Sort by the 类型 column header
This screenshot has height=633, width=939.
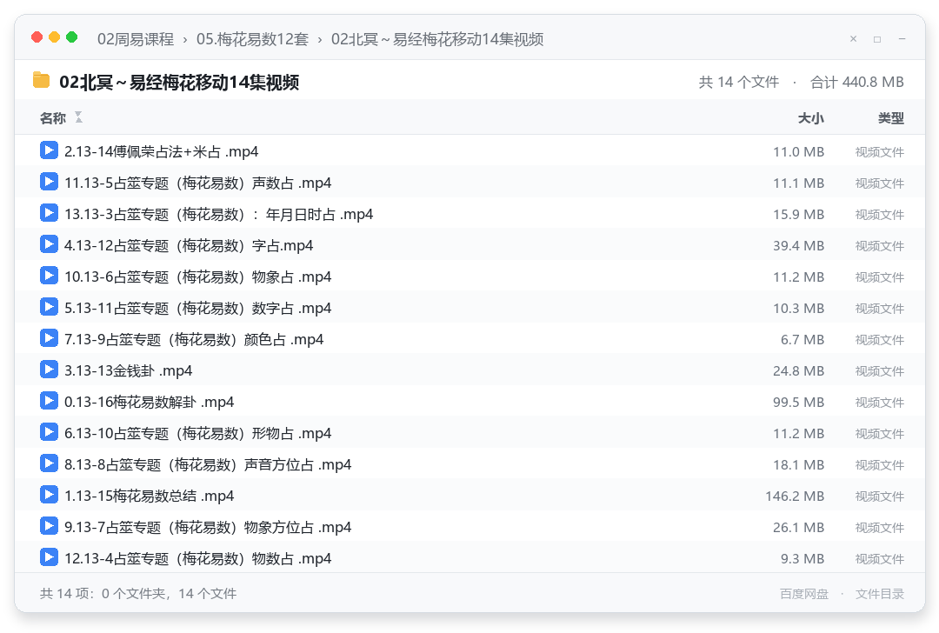891,118
